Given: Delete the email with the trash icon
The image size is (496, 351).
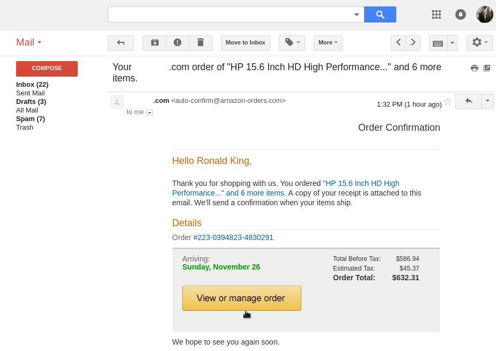Looking at the screenshot, I should click(x=201, y=43).
